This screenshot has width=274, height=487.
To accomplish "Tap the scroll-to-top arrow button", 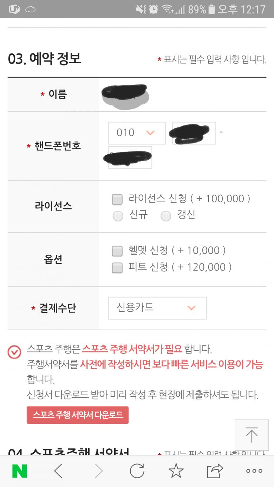I will [x=252, y=435].
